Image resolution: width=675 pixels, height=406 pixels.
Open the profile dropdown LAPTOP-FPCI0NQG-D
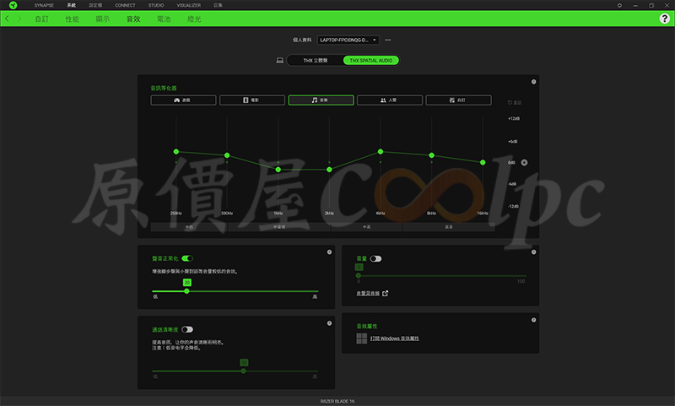coord(348,40)
